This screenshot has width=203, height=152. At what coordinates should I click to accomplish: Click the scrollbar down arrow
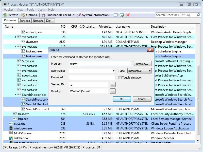pos(198,141)
